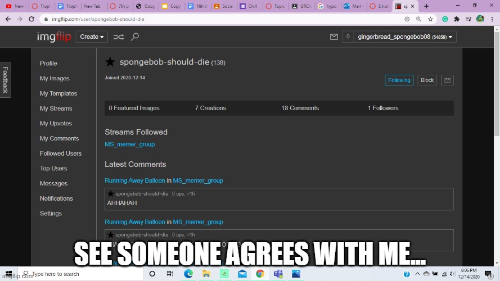Click the browser forward arrow
500x281 pixels.
pos(20,19)
